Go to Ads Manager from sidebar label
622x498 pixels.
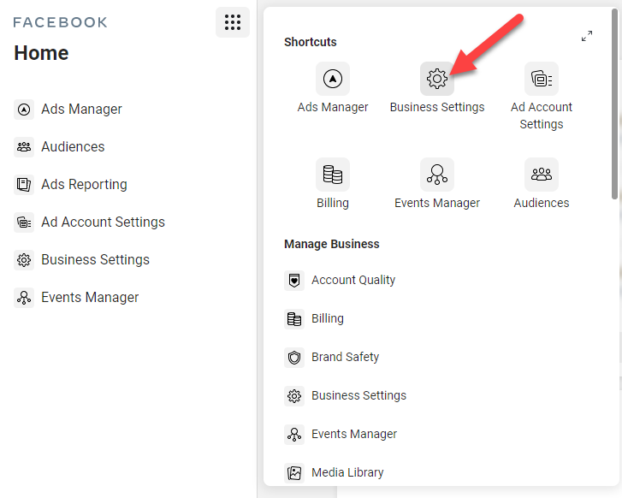pyautogui.click(x=81, y=110)
